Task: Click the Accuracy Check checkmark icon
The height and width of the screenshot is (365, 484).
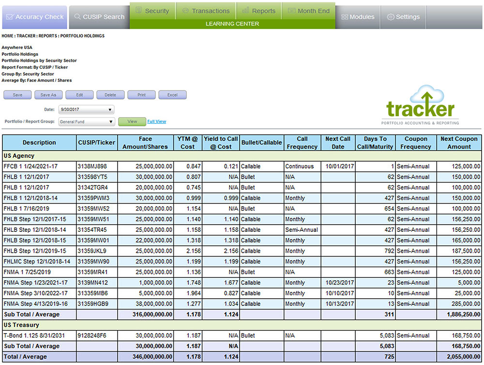Action: click(10, 17)
